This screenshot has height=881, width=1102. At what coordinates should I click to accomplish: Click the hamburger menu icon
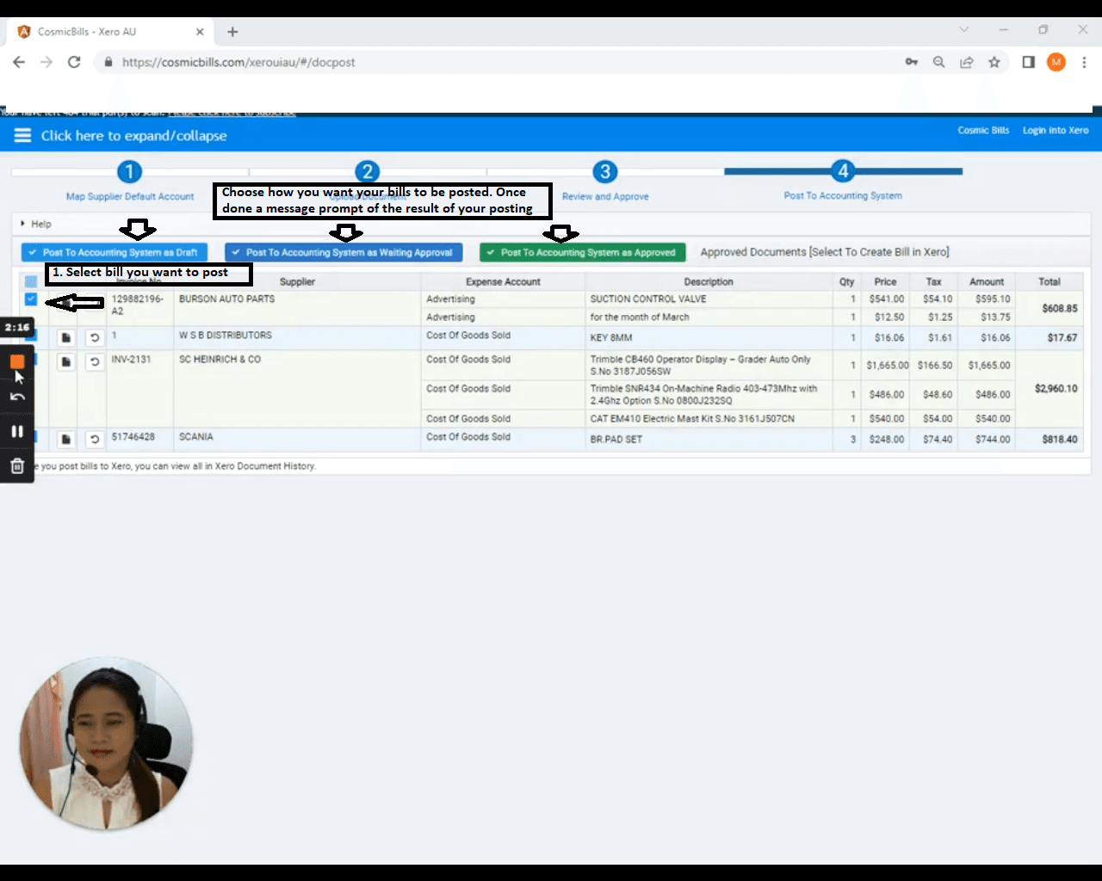click(22, 136)
